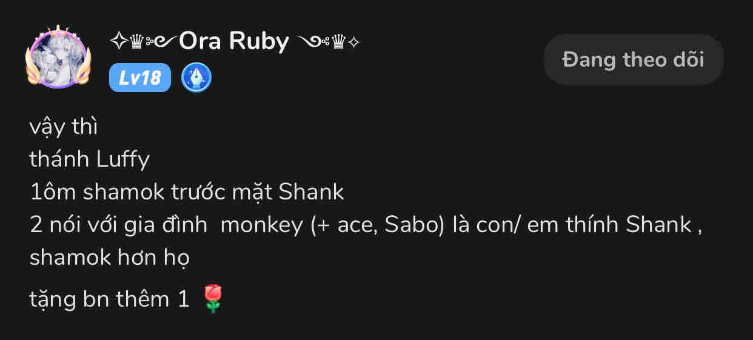753x340 pixels.
Task: Click the word "monkey" in the comment
Action: point(262,225)
